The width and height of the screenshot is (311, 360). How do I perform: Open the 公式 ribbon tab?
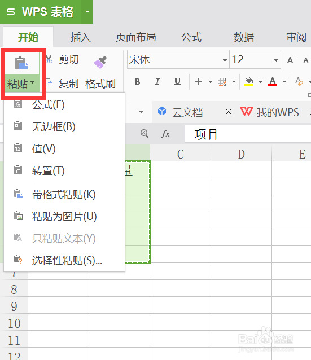[x=191, y=37]
